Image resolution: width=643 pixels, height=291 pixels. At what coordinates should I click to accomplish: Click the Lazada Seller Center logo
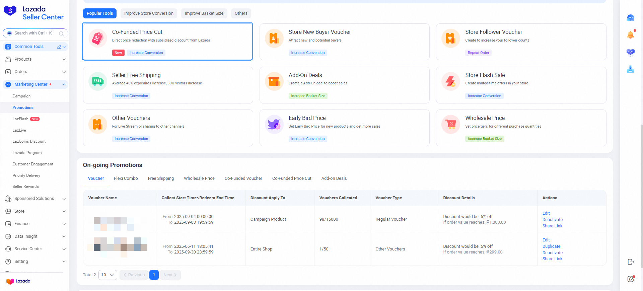(33, 13)
